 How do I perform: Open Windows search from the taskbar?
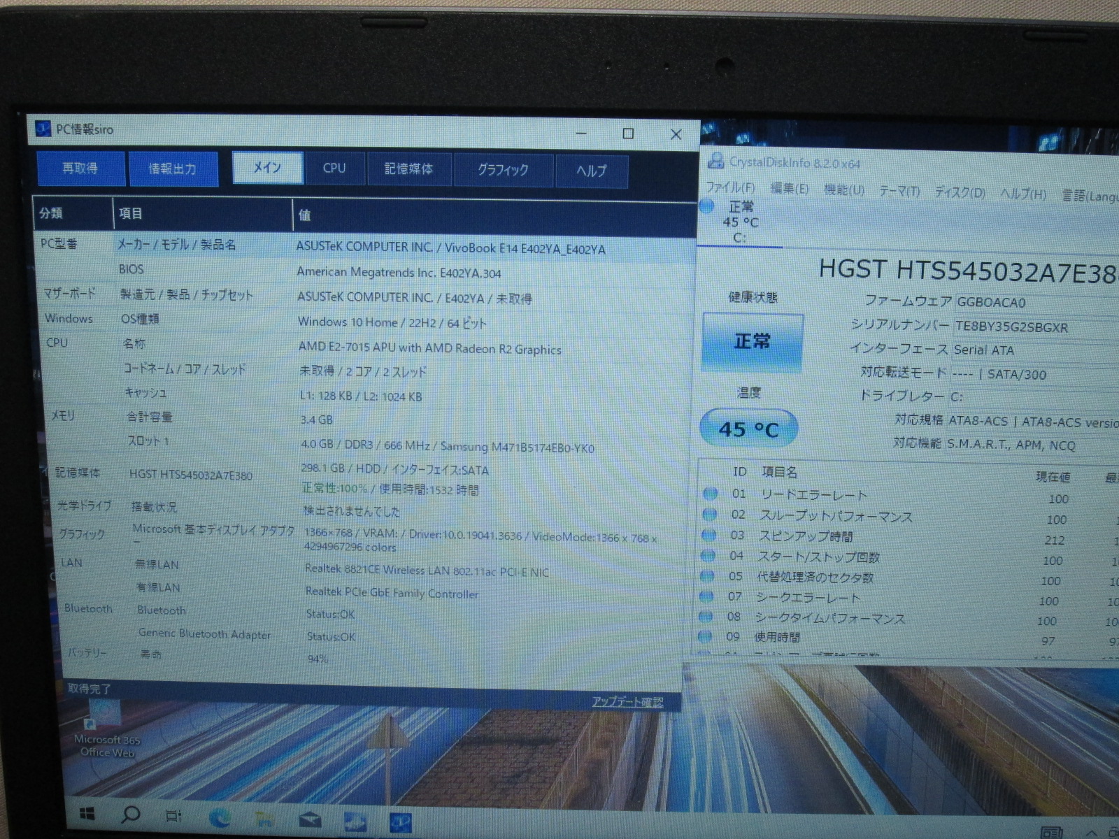coord(130,814)
